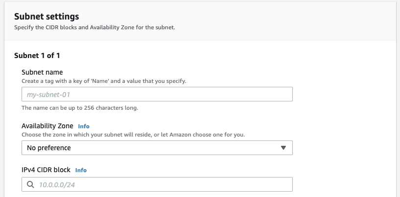Open the Info link beside Availability Zone

(84, 126)
